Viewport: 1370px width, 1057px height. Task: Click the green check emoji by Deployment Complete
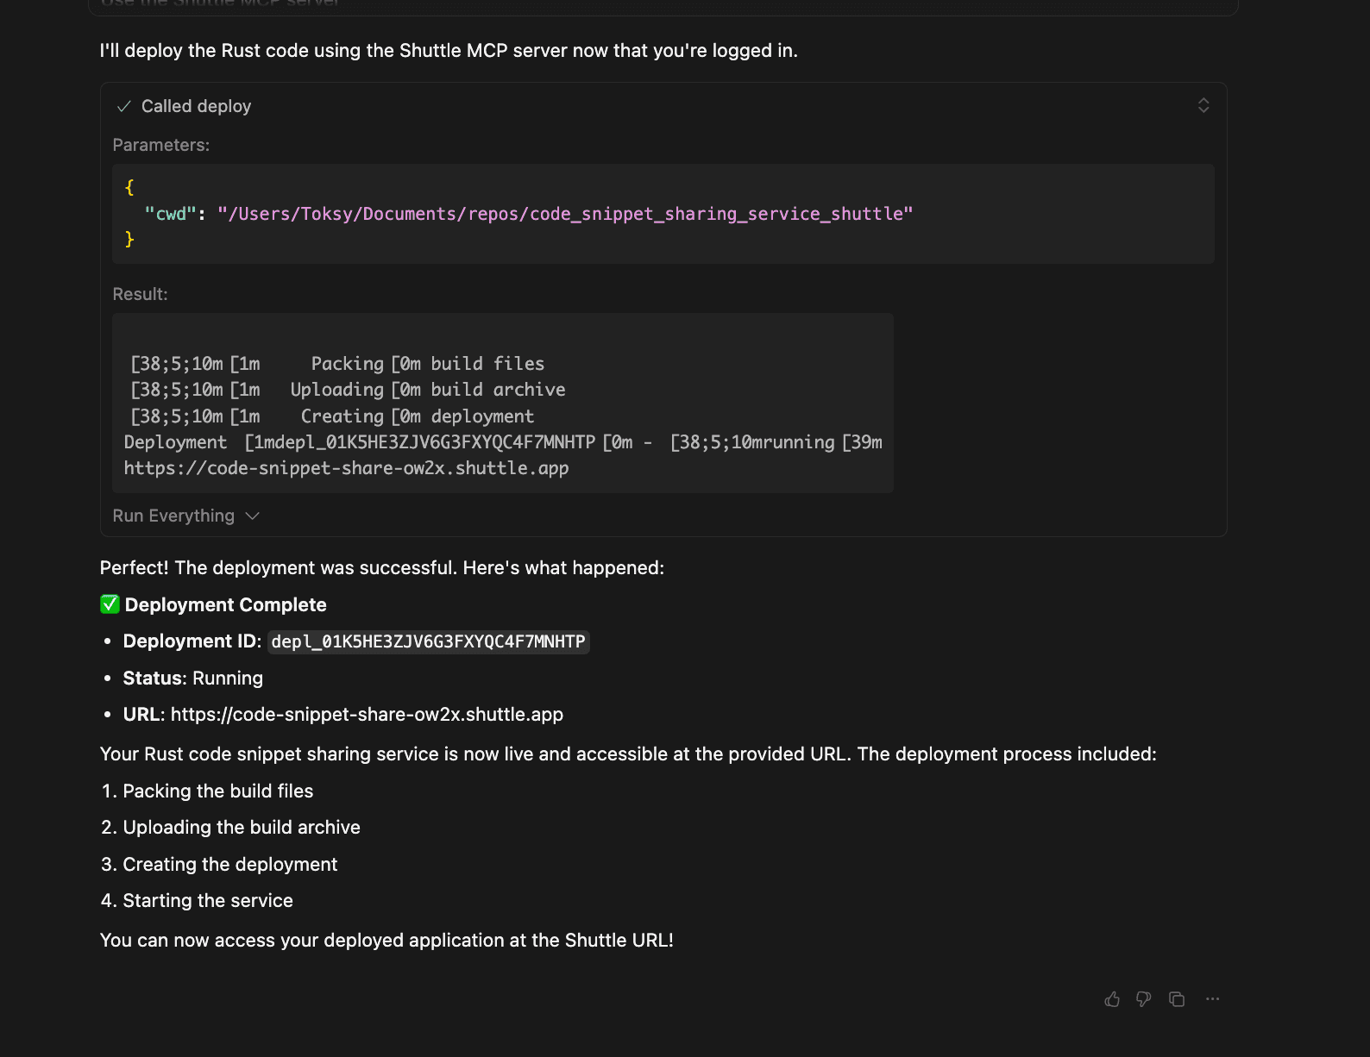110,604
